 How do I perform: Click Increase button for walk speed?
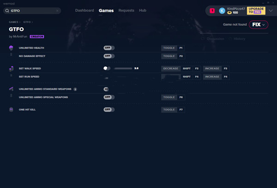click(x=212, y=69)
